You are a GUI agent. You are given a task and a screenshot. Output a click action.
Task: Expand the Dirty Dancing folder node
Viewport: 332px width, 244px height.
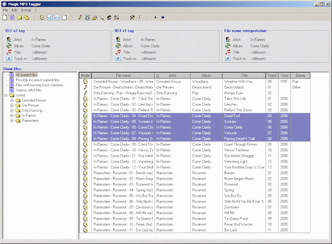(x=12, y=111)
